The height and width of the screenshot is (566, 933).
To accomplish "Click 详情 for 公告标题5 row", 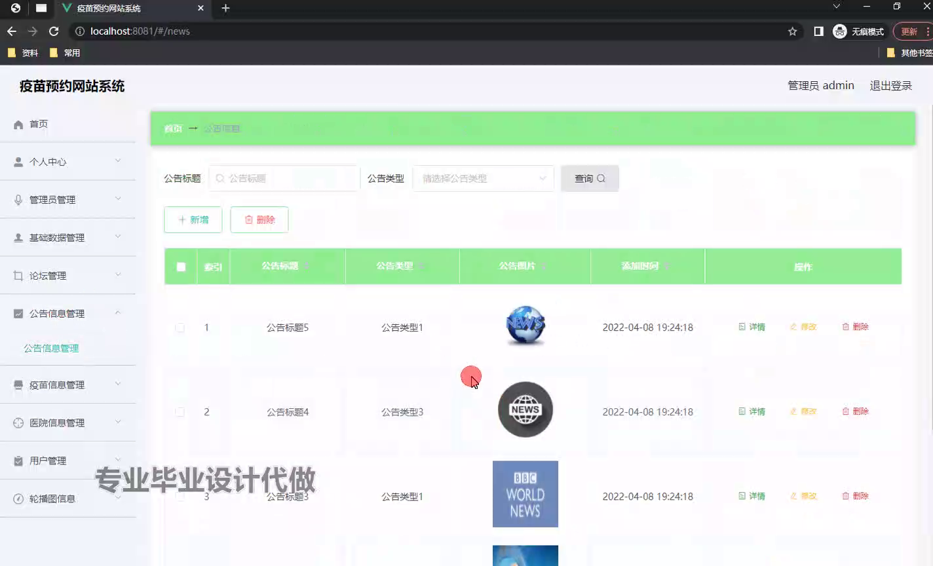I will point(752,327).
